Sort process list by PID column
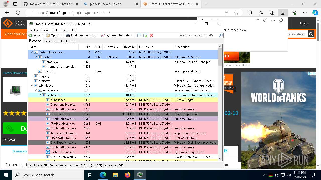The width and height of the screenshot is (321, 180). coord(85,47)
